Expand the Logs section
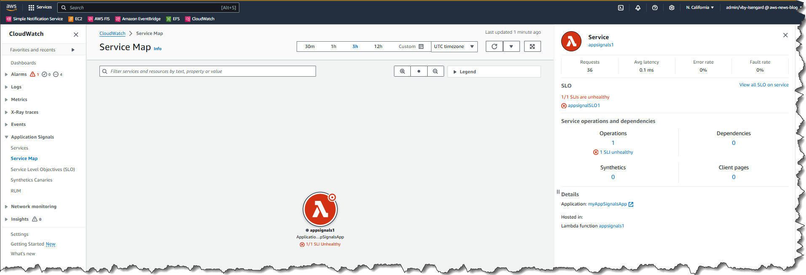806x275 pixels. pyautogui.click(x=6, y=87)
